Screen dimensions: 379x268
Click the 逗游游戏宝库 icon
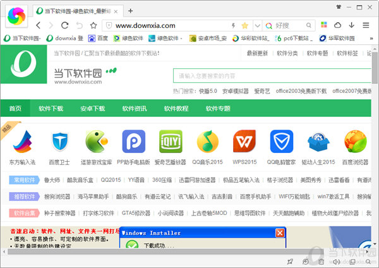tap(97, 142)
